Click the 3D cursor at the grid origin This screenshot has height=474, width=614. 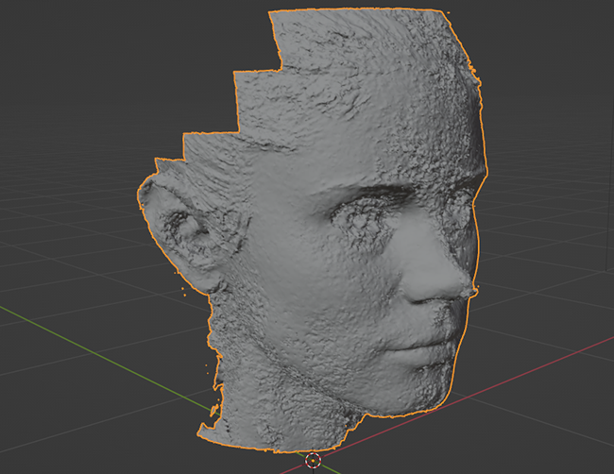314,460
